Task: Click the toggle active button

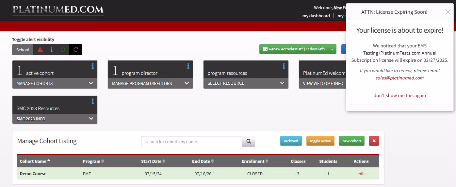Action: (320, 141)
